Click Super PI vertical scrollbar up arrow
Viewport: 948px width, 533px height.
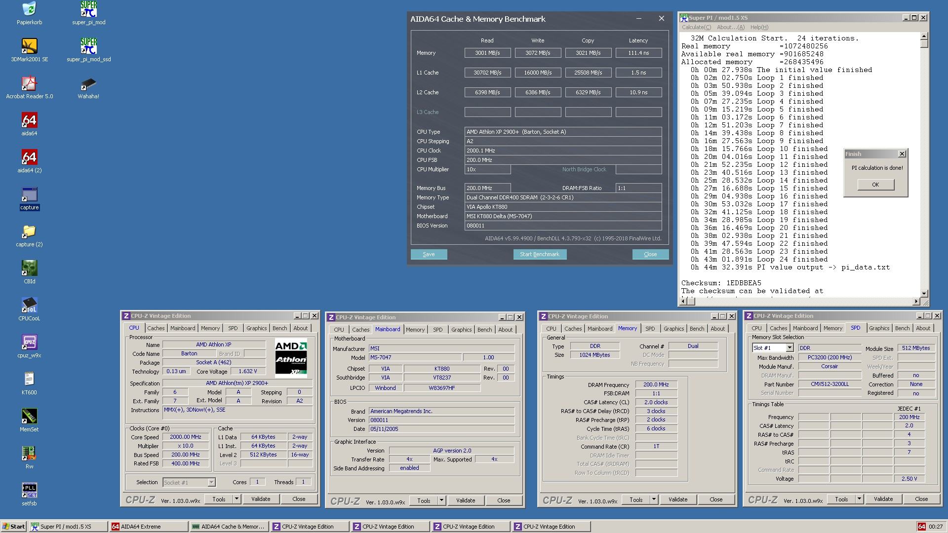click(924, 36)
